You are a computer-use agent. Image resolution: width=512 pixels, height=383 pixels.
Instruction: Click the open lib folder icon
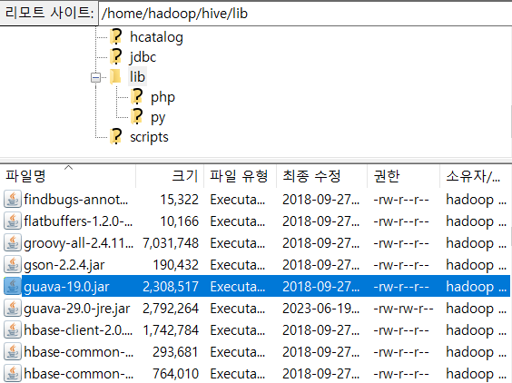pyautogui.click(x=115, y=77)
